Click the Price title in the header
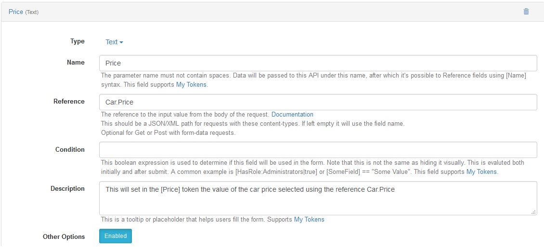Screen dimensions: 544x250 coord(16,12)
